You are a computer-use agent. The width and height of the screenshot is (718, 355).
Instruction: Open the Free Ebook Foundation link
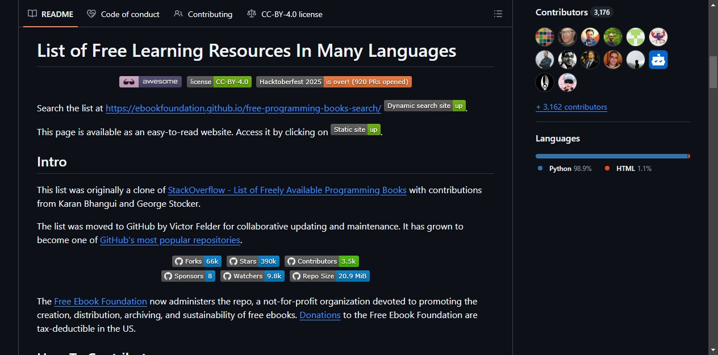pyautogui.click(x=101, y=301)
